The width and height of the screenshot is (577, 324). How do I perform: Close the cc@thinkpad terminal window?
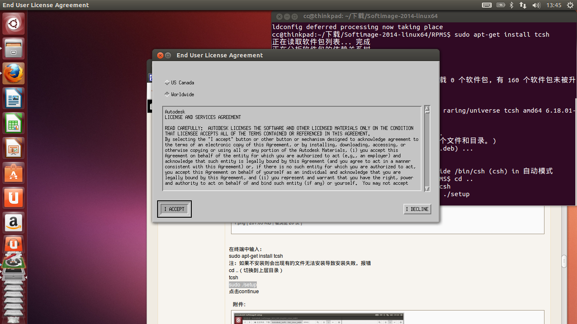279,16
